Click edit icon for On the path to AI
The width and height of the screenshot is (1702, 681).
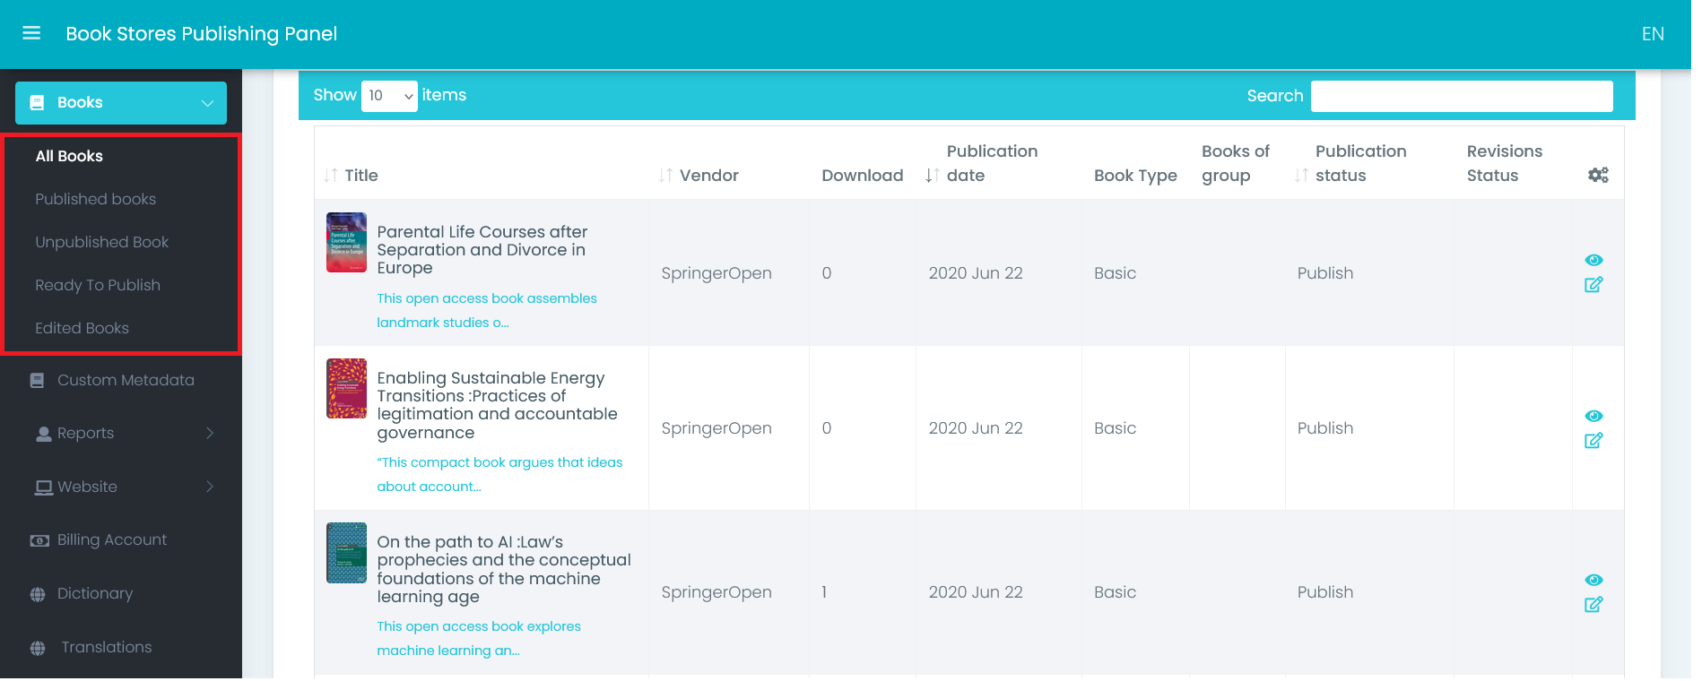1593,605
